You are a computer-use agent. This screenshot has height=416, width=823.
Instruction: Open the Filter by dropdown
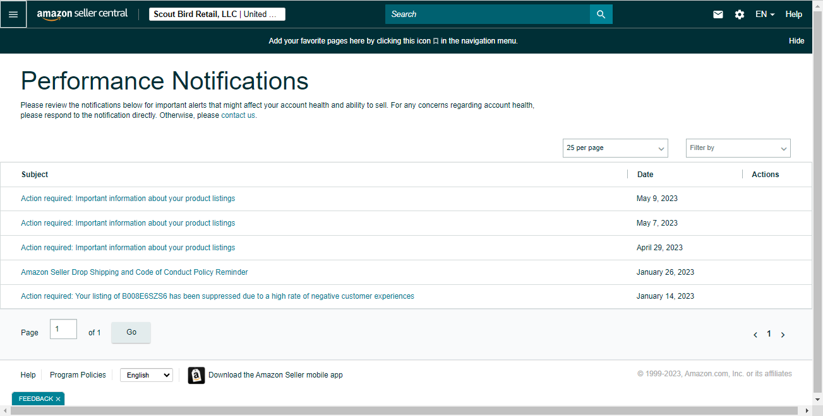pos(738,148)
